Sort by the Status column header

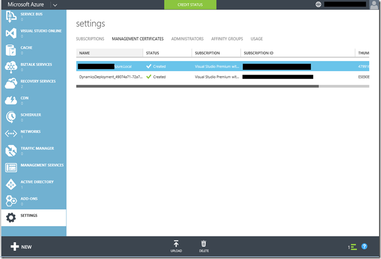click(168, 53)
